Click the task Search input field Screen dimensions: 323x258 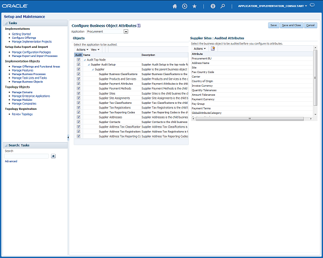pos(26,156)
